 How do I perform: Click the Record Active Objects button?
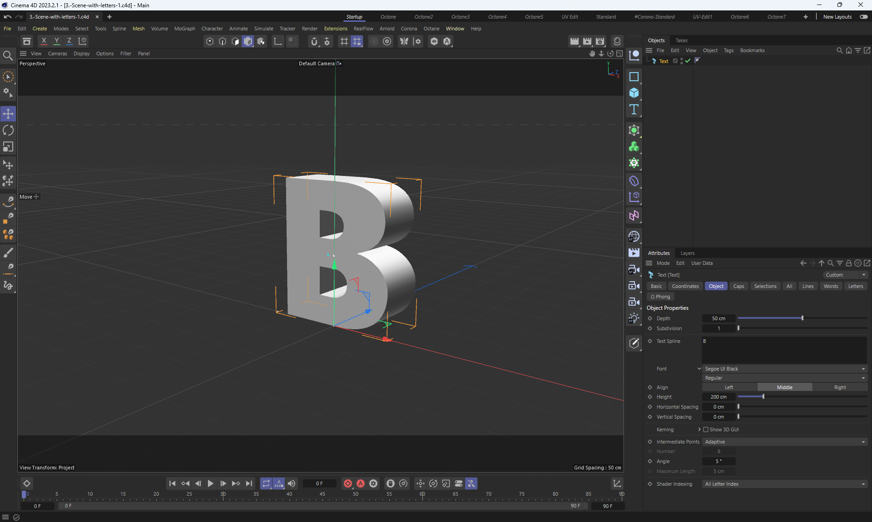point(348,483)
